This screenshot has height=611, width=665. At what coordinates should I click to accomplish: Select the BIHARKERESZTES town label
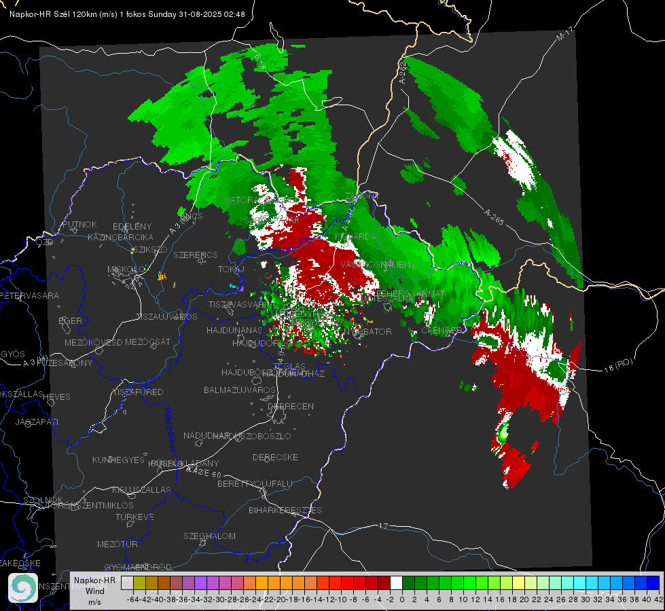285,510
